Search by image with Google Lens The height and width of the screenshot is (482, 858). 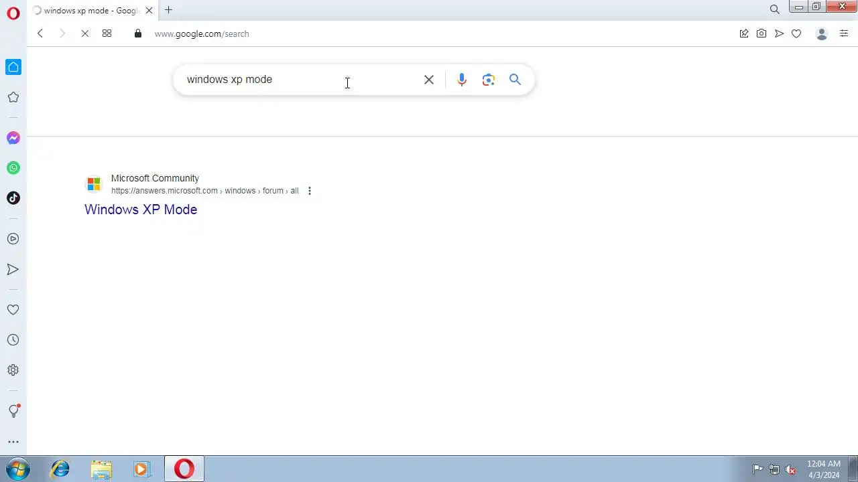click(x=489, y=80)
